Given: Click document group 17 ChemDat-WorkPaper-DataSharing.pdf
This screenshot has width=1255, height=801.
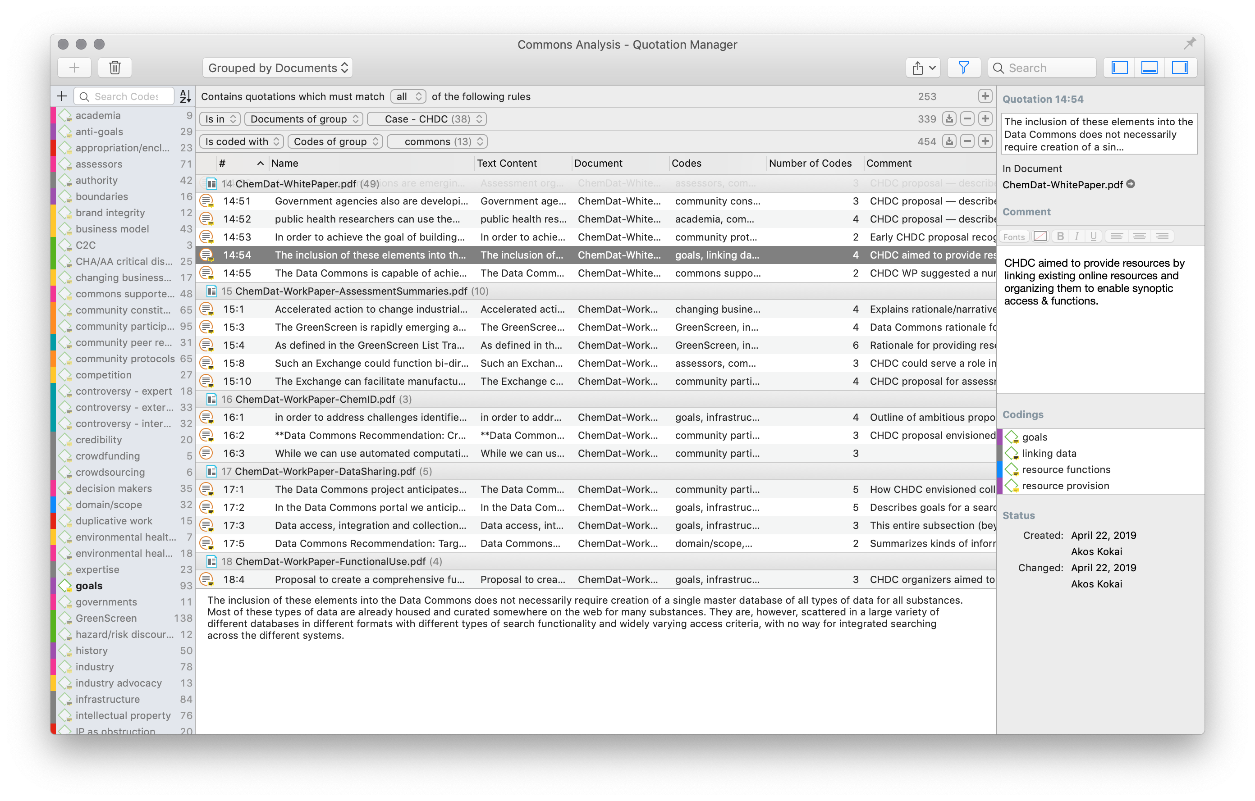Looking at the screenshot, I should click(596, 471).
